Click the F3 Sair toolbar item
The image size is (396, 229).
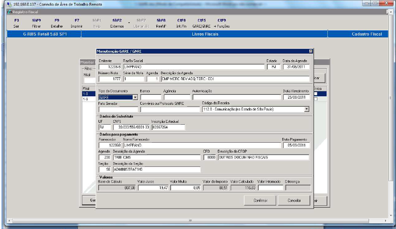[x=17, y=23]
